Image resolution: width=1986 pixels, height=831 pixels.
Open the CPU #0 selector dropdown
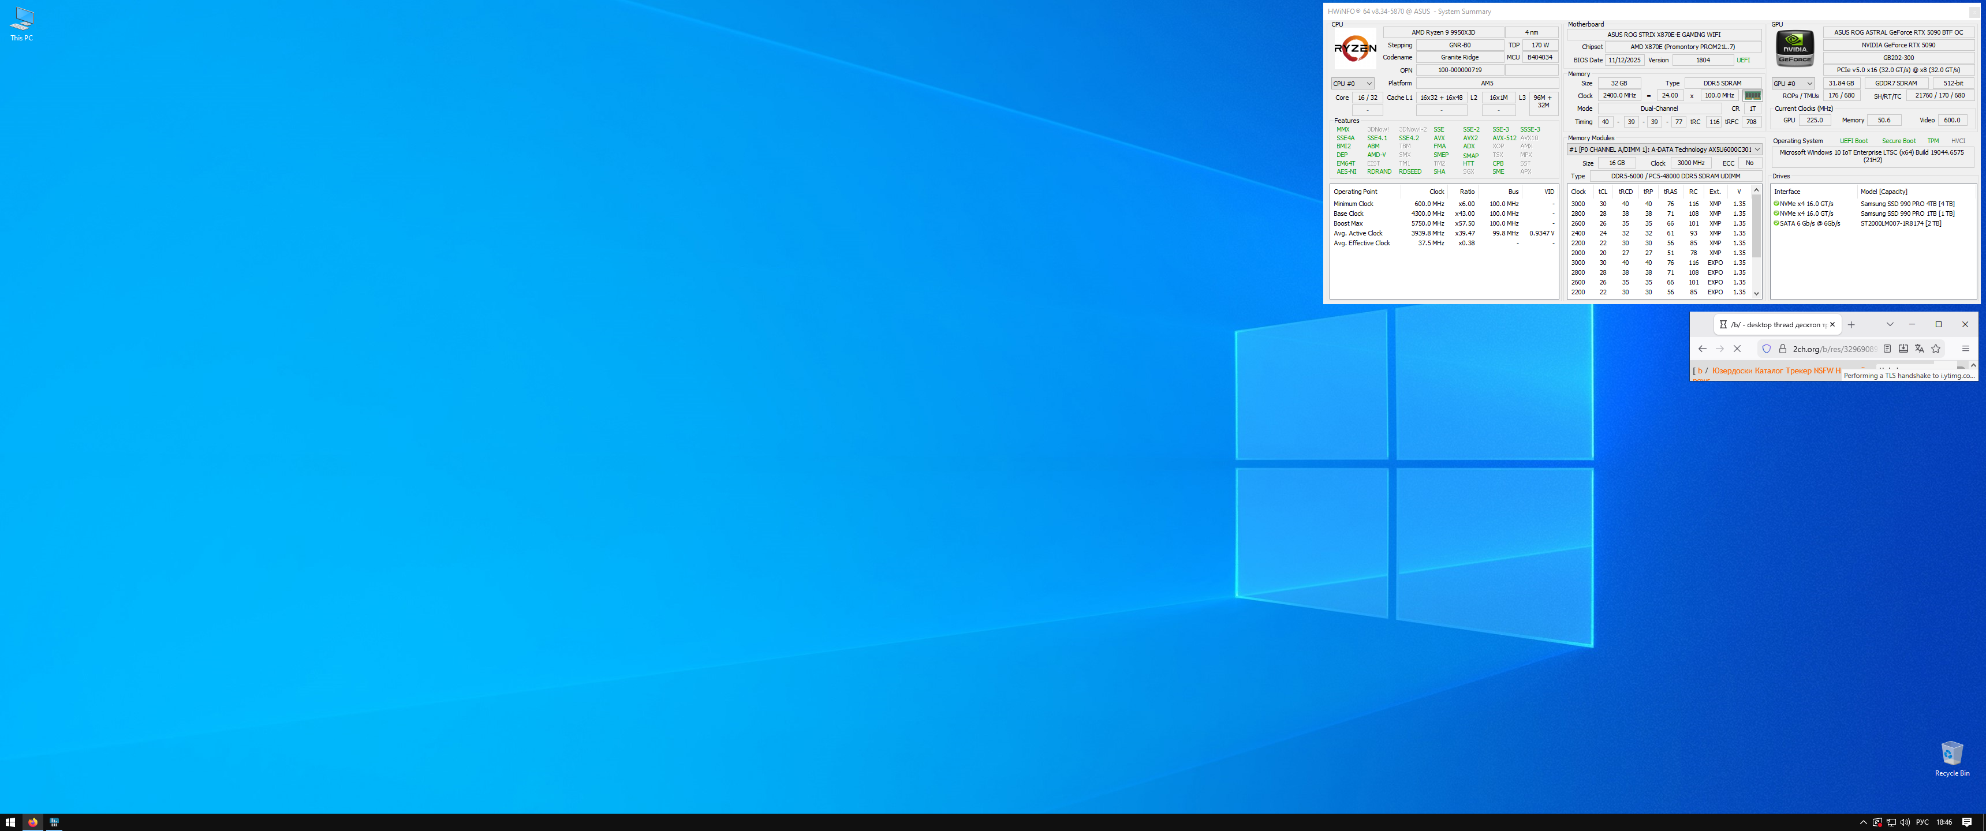pyautogui.click(x=1352, y=83)
